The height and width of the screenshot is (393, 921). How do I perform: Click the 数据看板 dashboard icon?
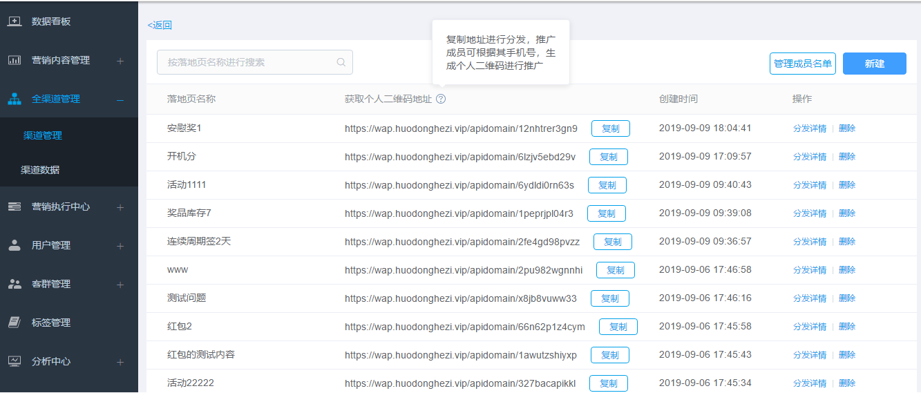[x=14, y=21]
